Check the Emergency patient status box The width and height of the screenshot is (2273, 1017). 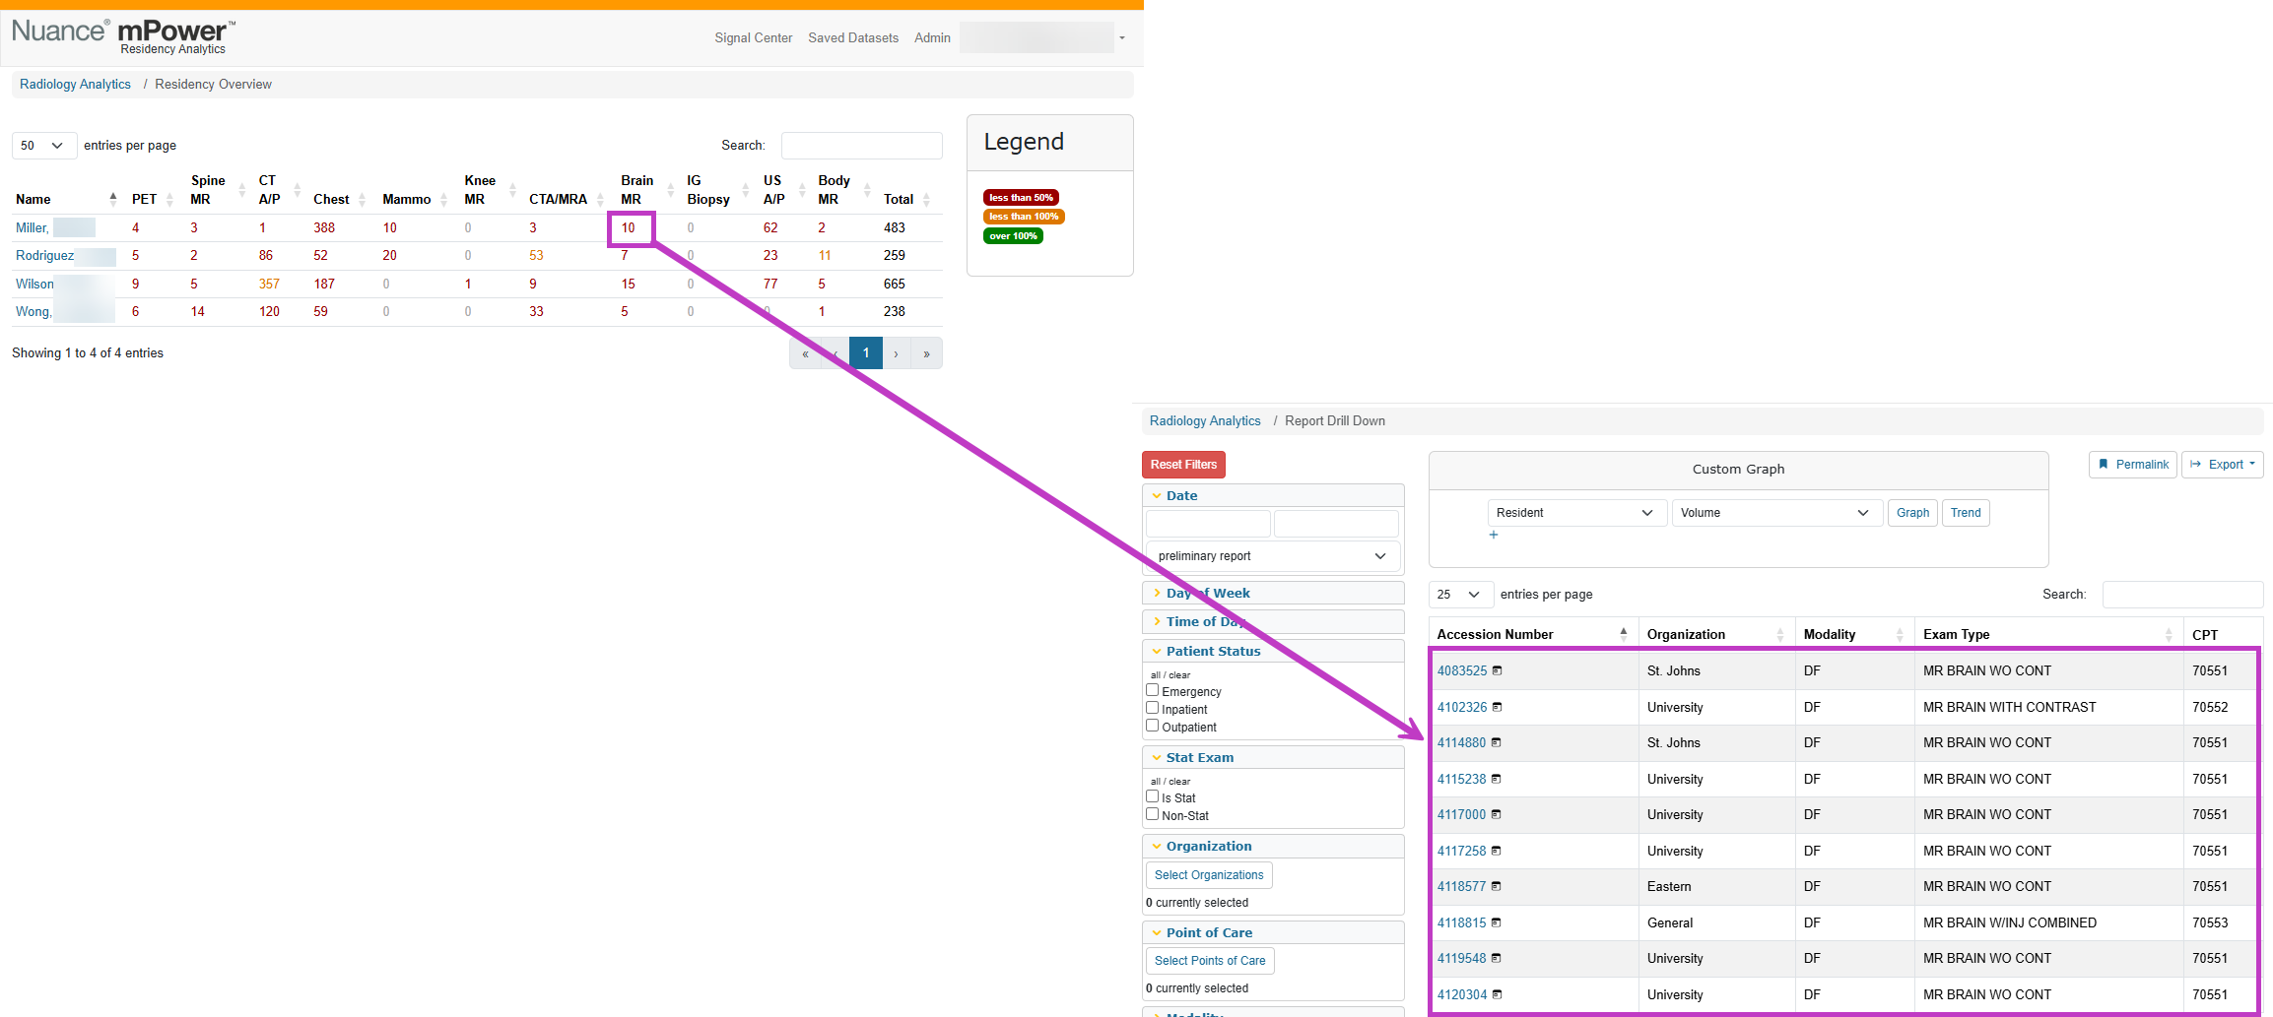[1152, 690]
